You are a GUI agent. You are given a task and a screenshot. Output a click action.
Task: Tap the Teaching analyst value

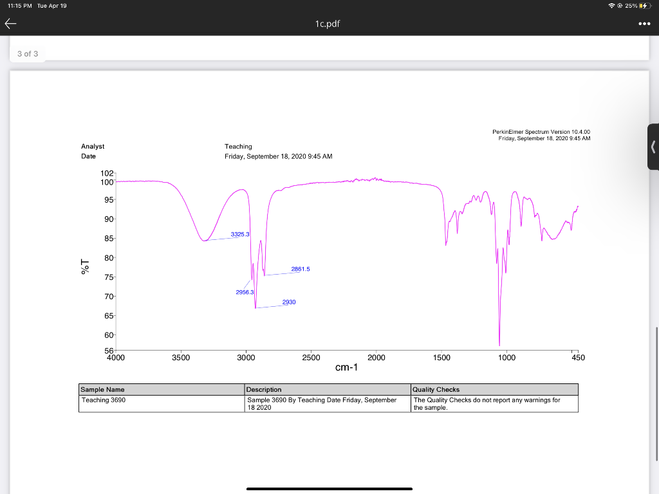pyautogui.click(x=238, y=146)
